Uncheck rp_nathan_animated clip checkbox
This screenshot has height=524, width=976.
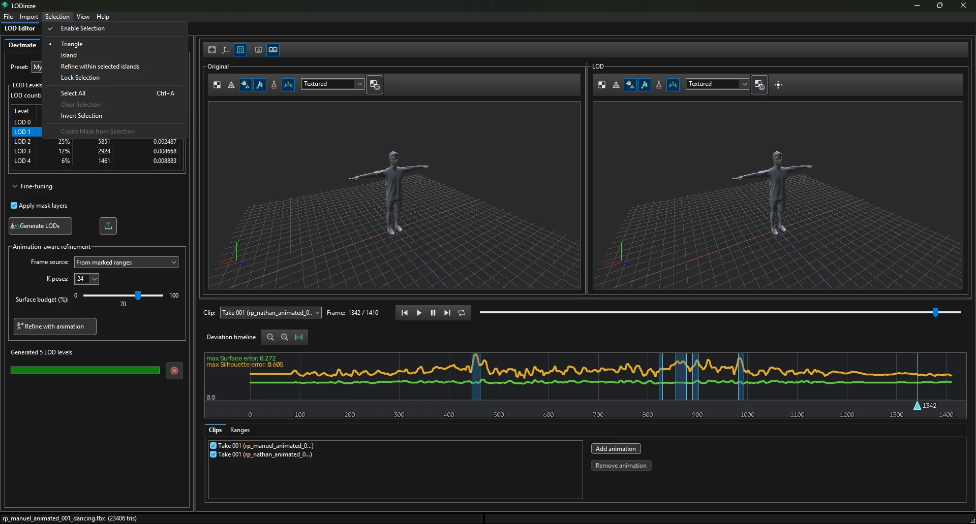point(213,454)
